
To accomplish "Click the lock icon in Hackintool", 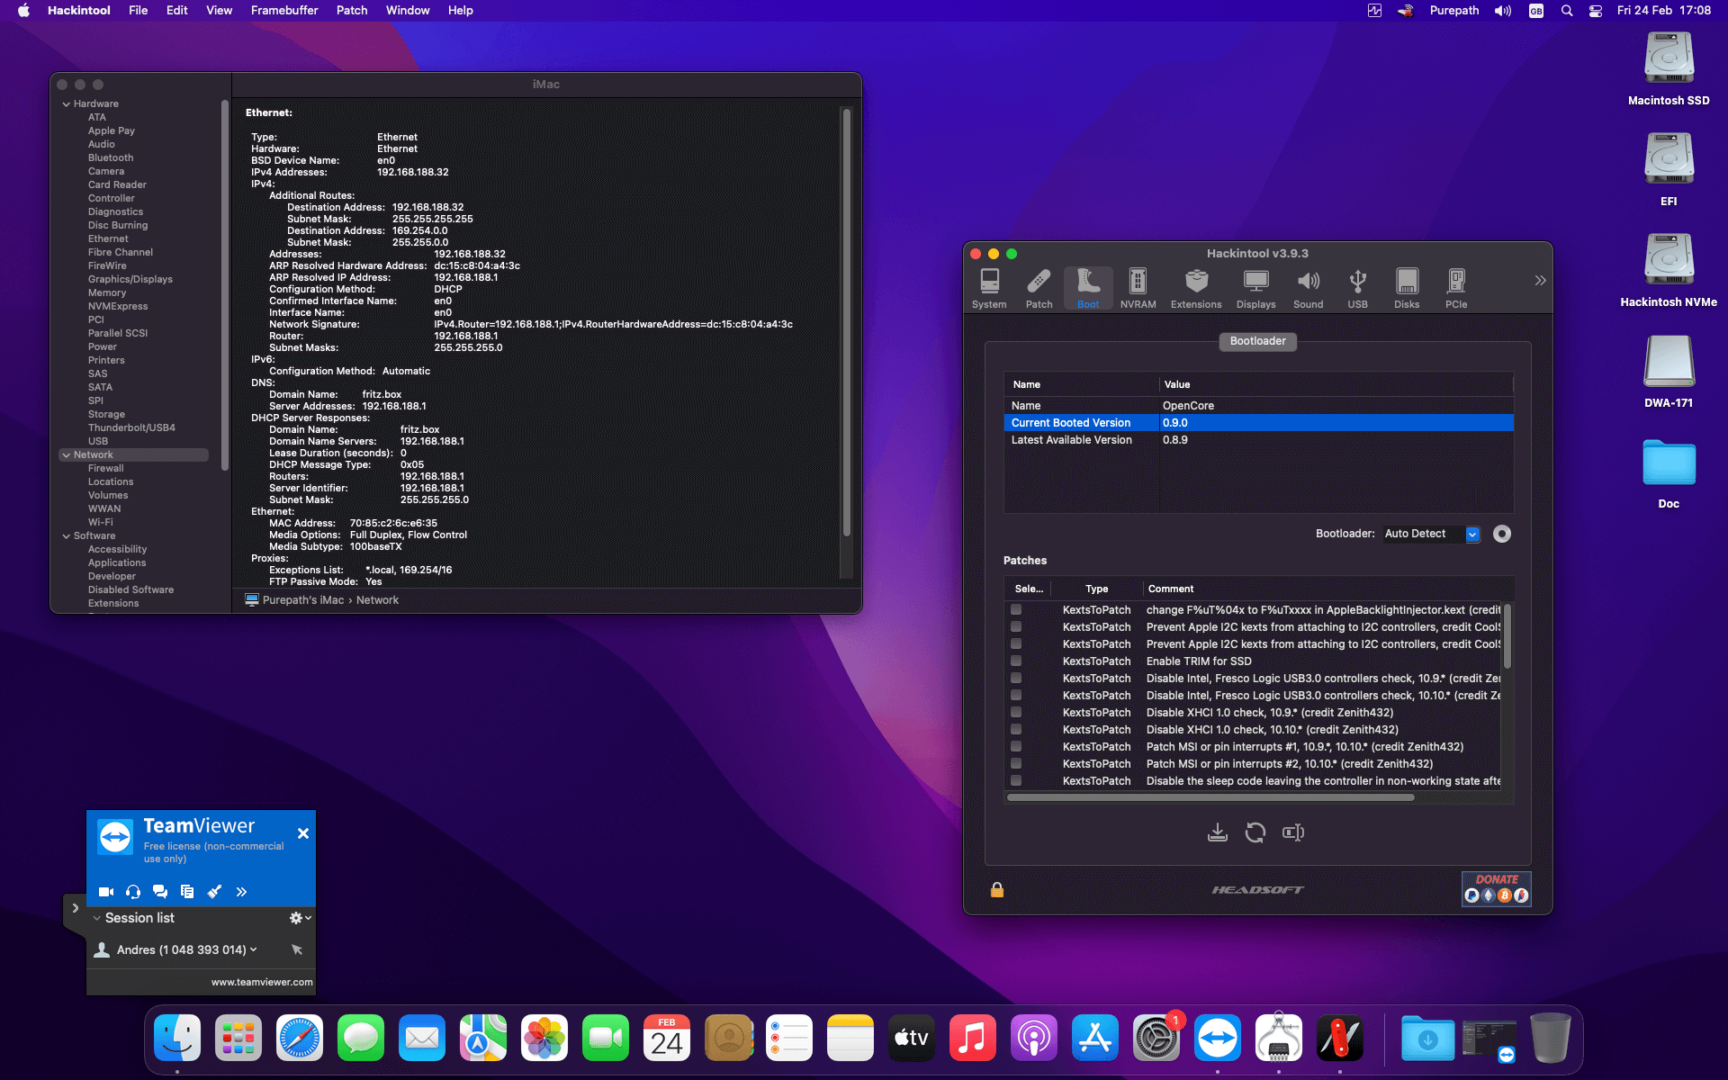I will (997, 890).
